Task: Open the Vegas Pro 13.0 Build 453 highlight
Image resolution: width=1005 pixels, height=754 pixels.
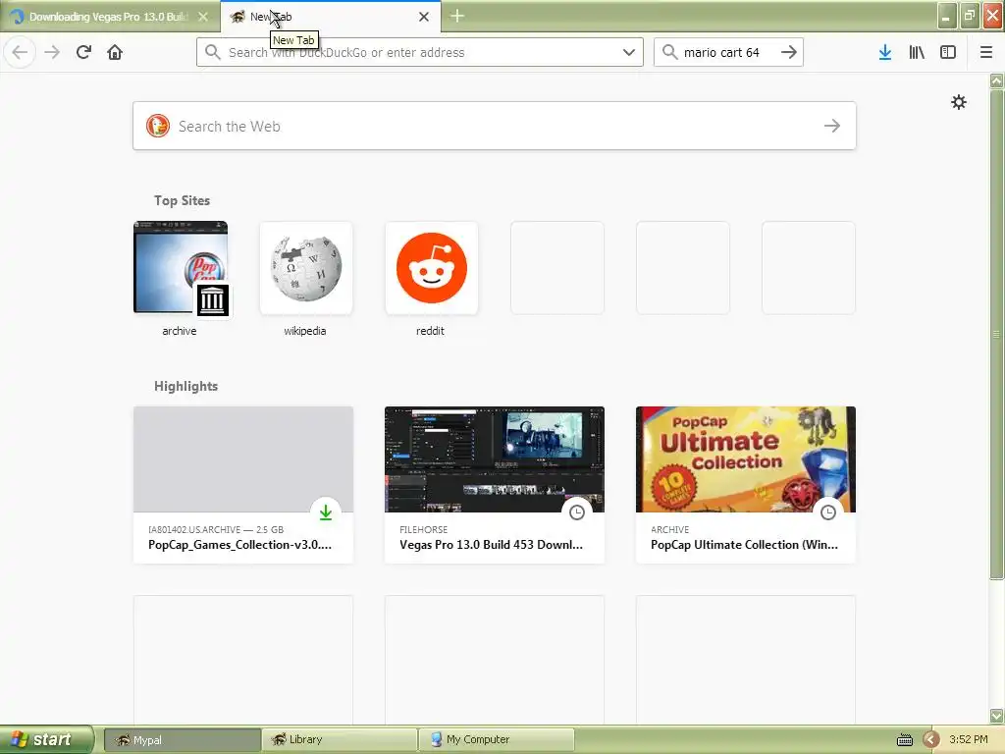Action: 495,485
